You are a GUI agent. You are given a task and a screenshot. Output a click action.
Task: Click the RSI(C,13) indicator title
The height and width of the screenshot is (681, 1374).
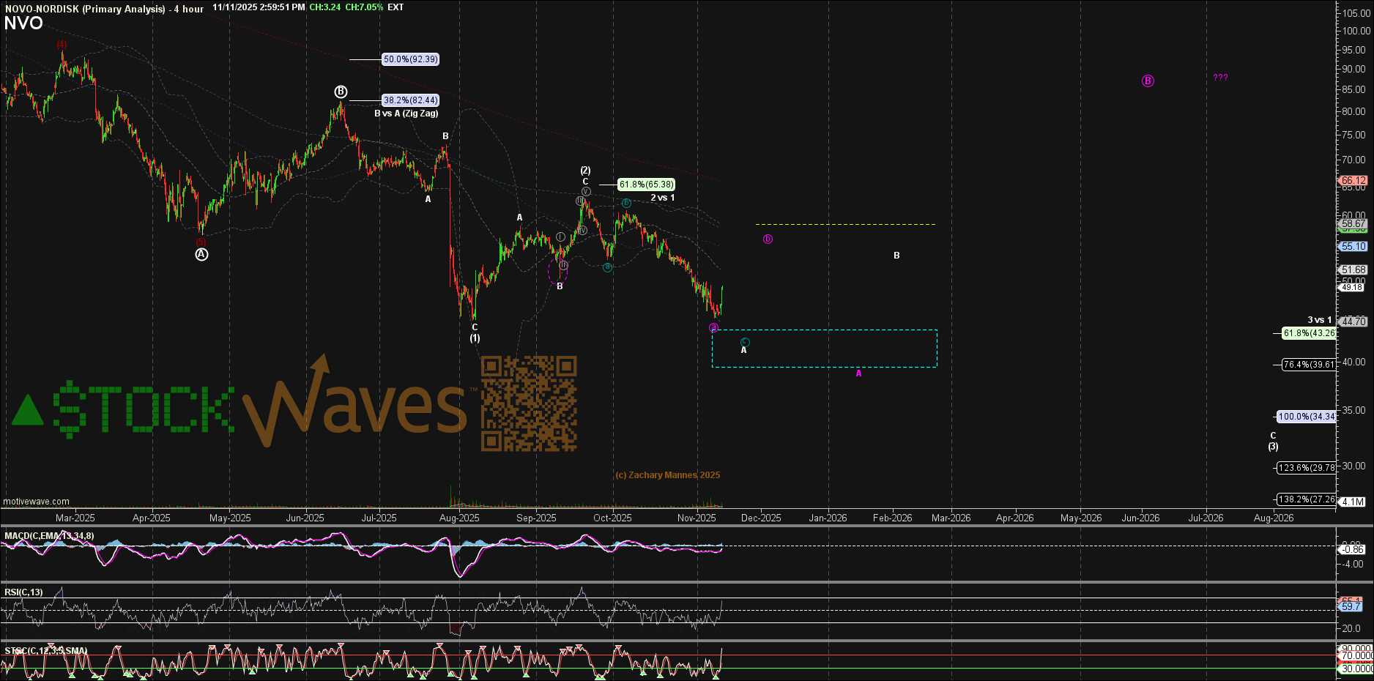point(23,592)
